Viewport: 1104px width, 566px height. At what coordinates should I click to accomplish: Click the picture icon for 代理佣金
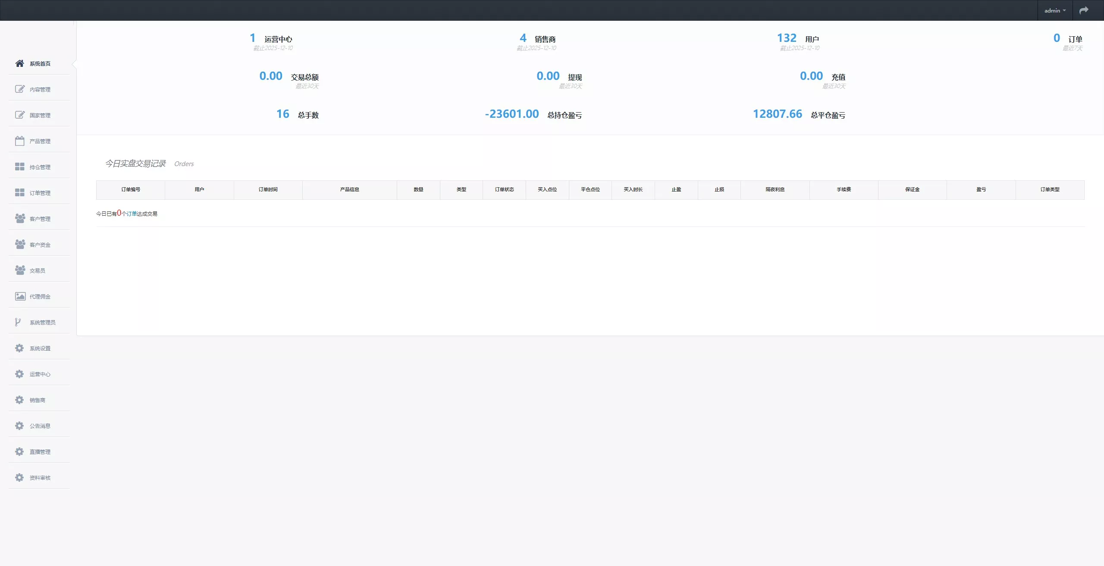coord(20,296)
